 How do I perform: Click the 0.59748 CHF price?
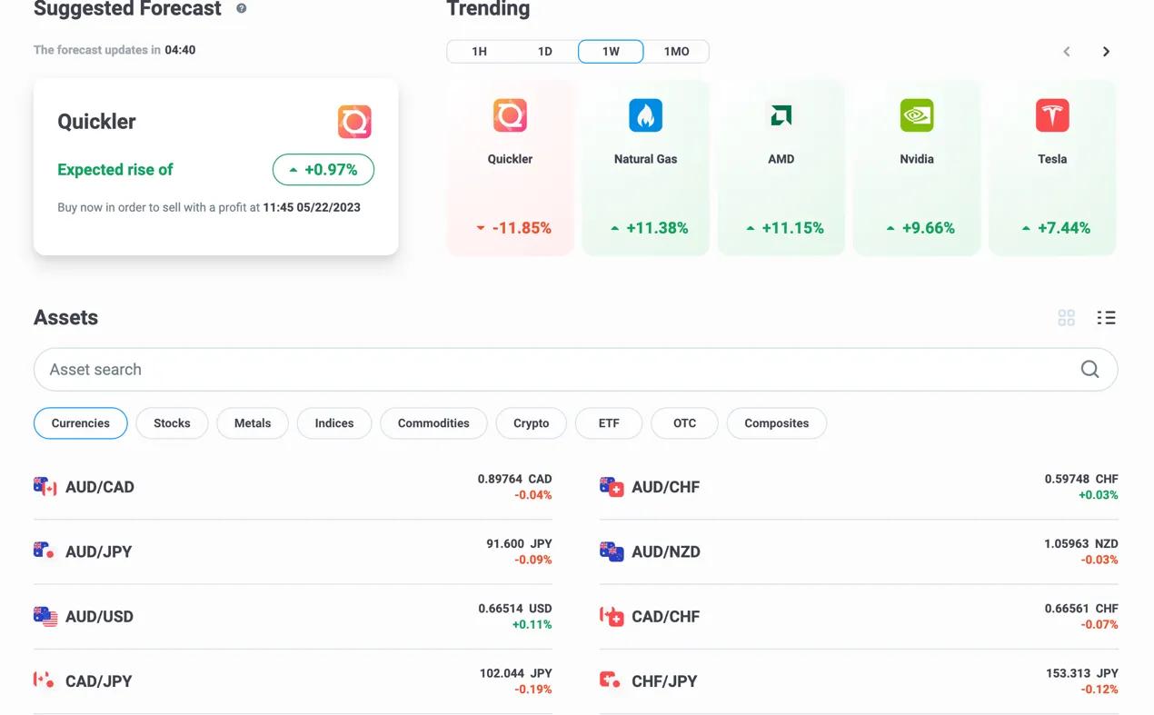coord(1081,479)
